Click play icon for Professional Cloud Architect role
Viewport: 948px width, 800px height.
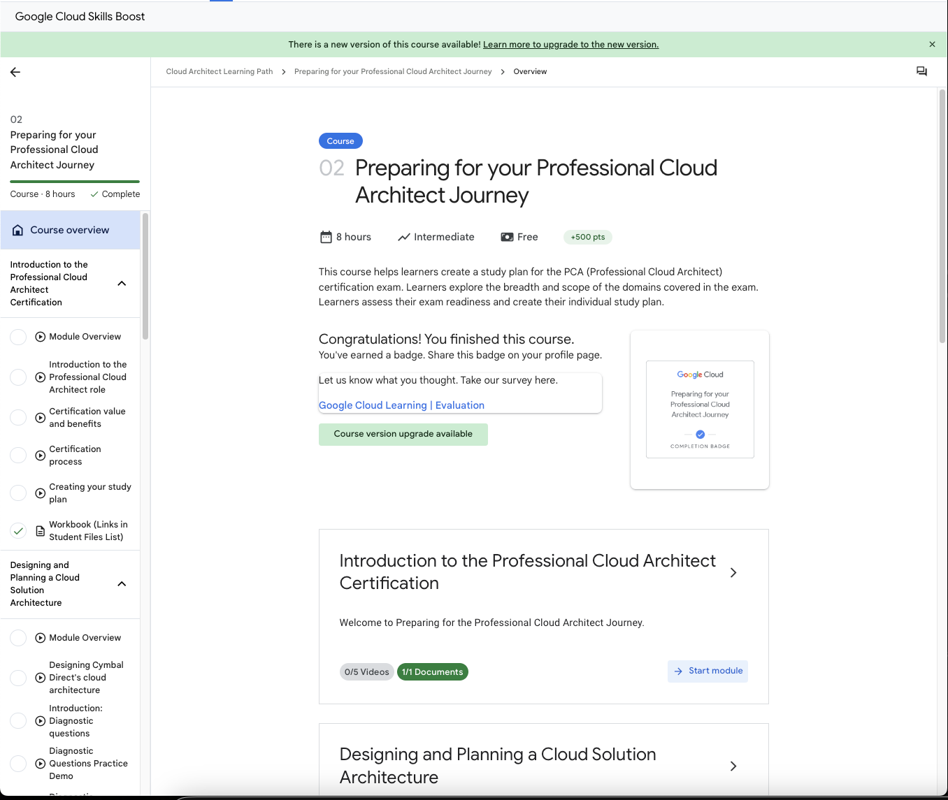[41, 377]
